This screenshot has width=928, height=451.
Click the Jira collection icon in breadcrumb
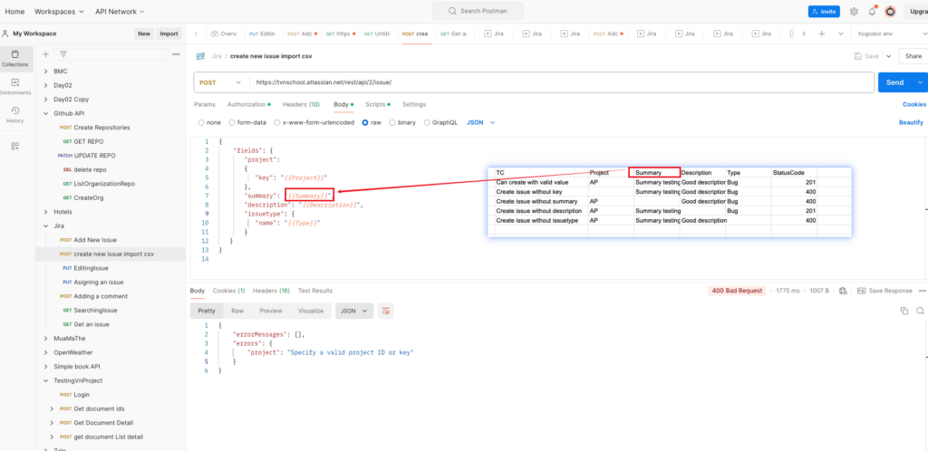200,56
